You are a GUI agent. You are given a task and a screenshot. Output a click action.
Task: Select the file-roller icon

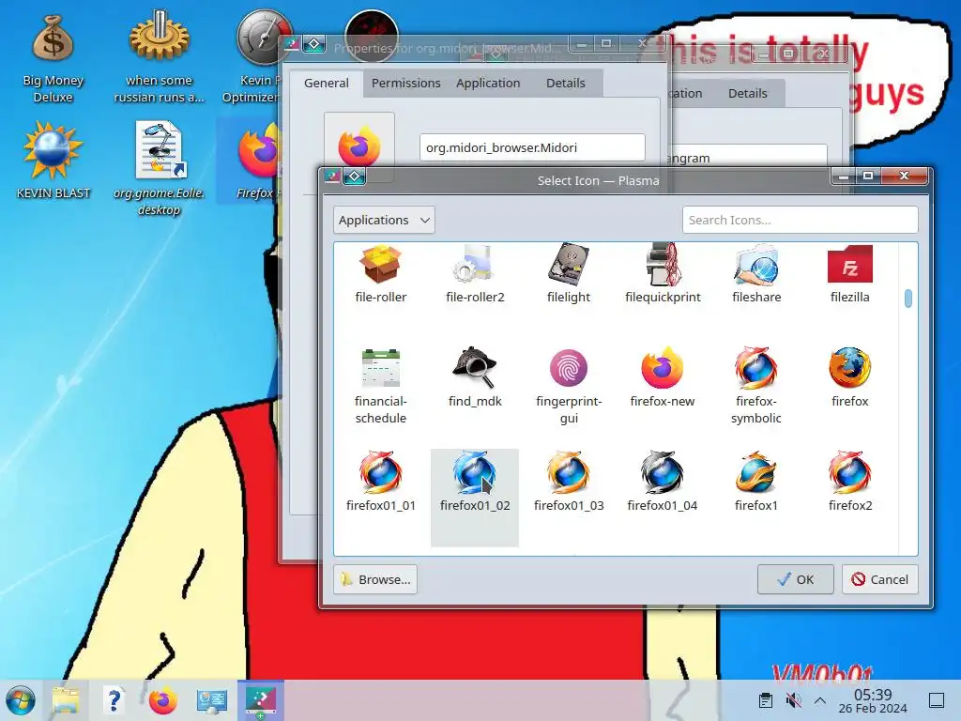tap(381, 265)
